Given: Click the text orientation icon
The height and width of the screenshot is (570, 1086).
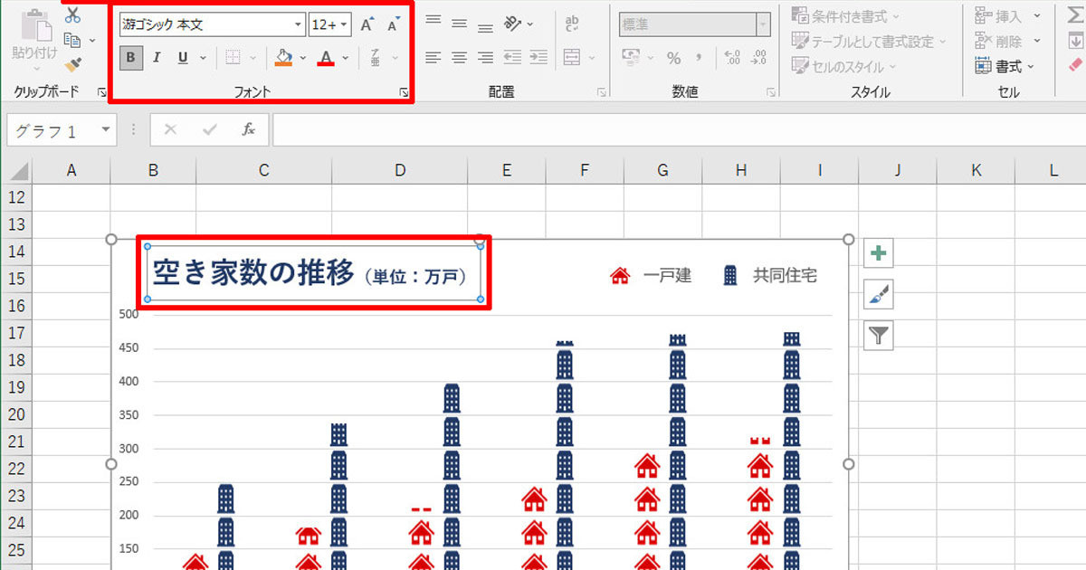Looking at the screenshot, I should [x=513, y=23].
